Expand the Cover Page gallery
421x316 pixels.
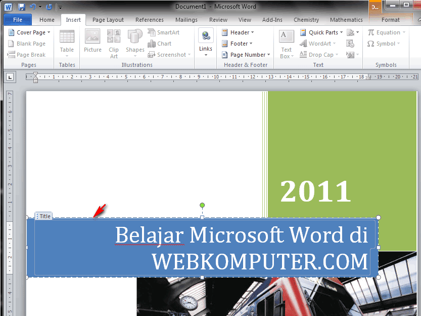pyautogui.click(x=29, y=32)
